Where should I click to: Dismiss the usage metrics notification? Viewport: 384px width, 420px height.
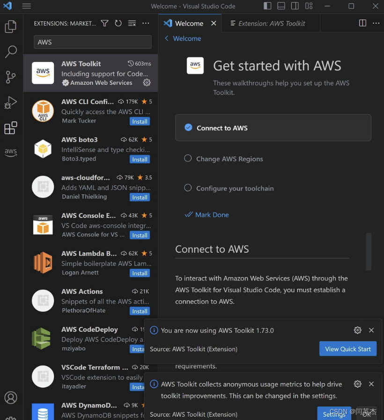point(371,384)
